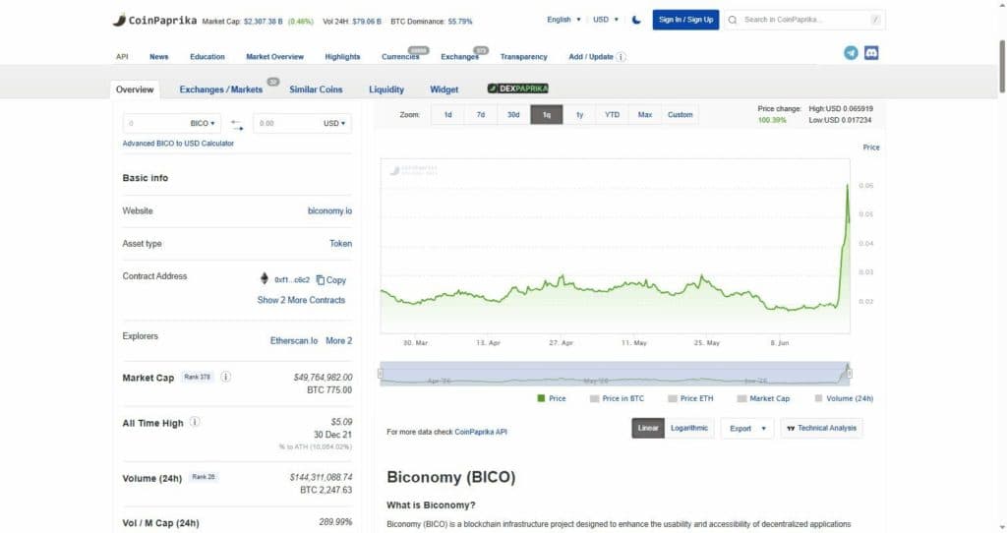Open BICO coin selector dropdown
Image resolution: width=1007 pixels, height=533 pixels.
pyautogui.click(x=203, y=123)
